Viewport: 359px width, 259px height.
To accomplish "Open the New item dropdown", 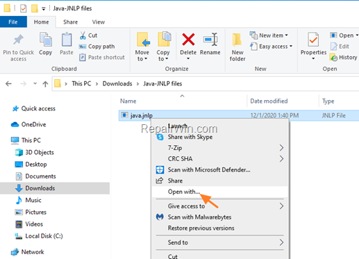I will (x=269, y=35).
